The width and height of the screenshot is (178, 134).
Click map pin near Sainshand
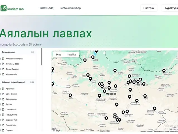click(155, 109)
